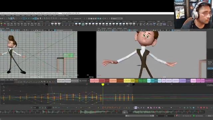
Task: Open the No Live Surface field
Action: [64, 19]
